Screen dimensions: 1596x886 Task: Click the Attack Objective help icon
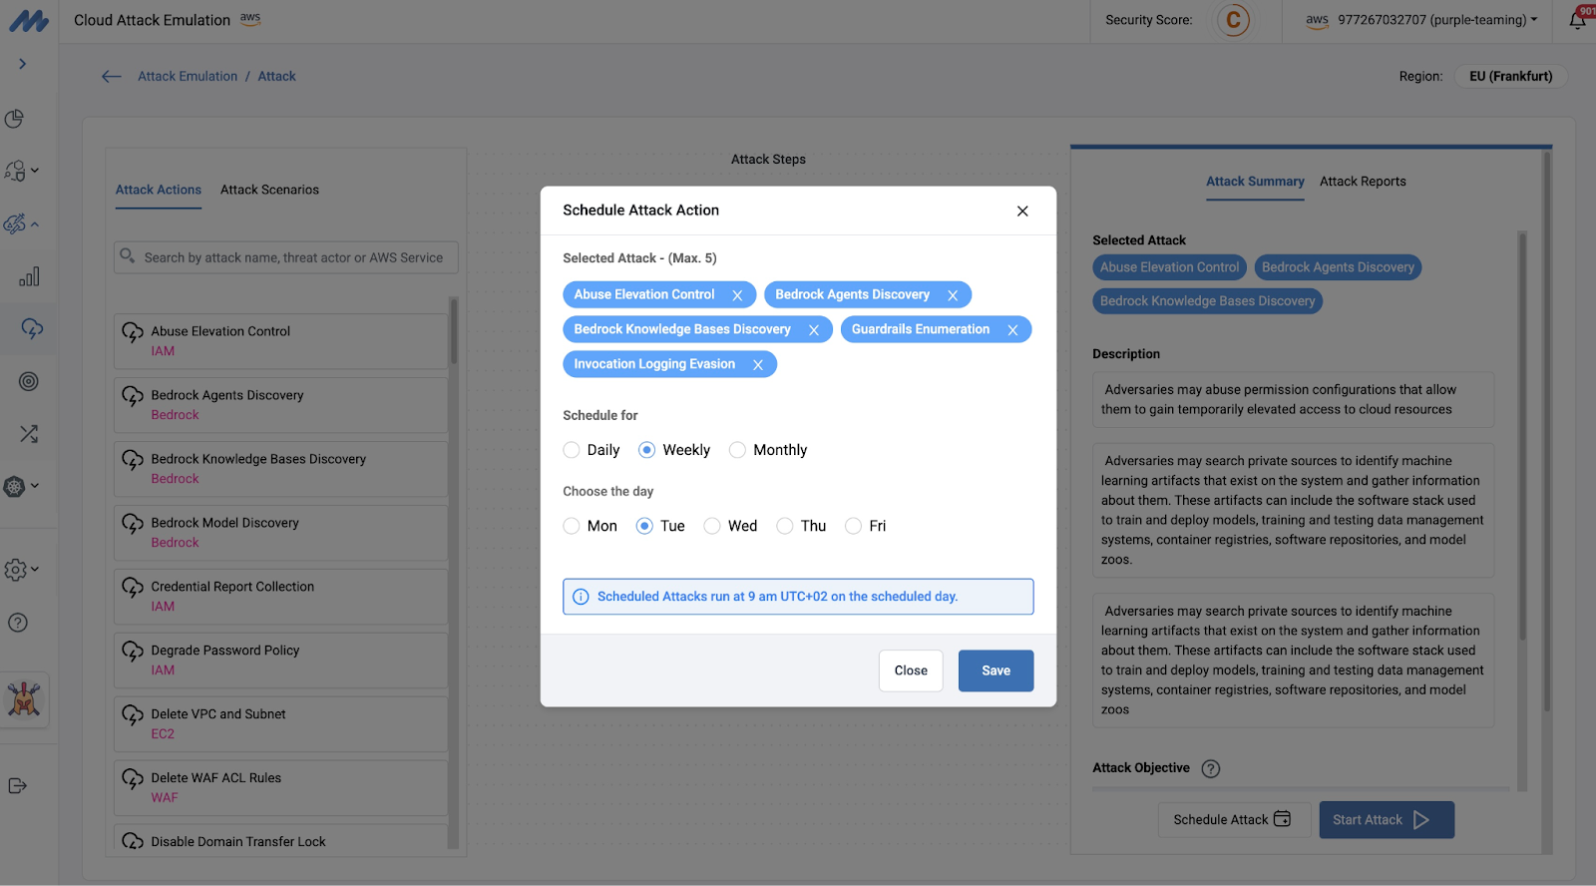(1210, 768)
